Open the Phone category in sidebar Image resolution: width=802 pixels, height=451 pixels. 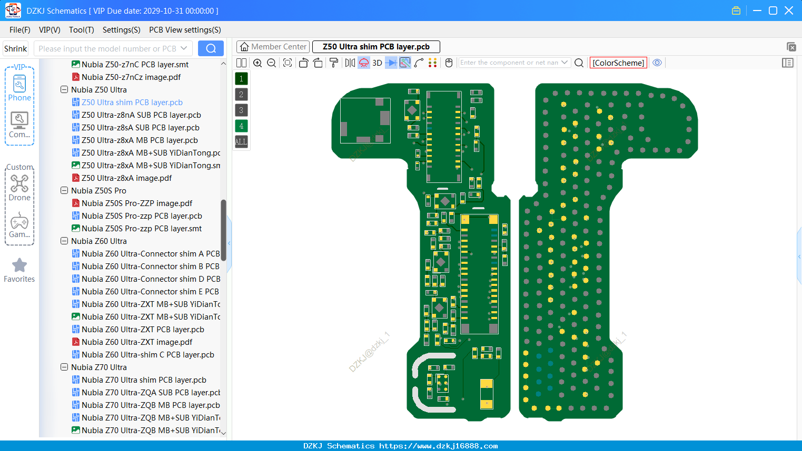pyautogui.click(x=19, y=87)
